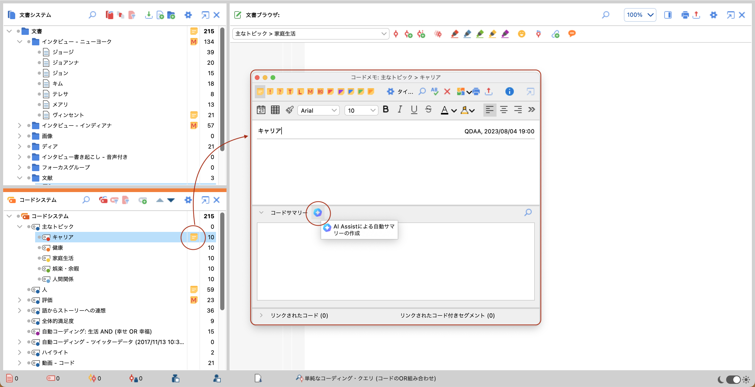Click the insert table icon in memo
The image size is (755, 387).
[x=275, y=110]
